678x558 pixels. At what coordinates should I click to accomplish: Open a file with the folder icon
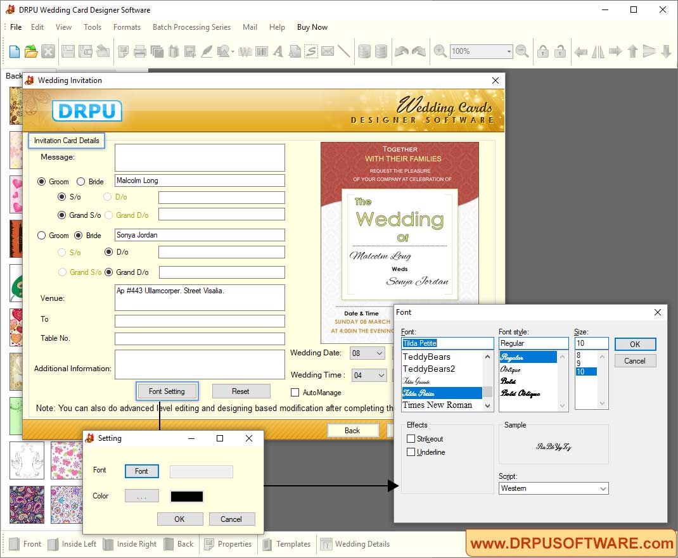30,51
